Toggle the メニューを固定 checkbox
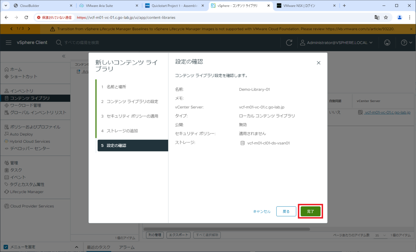 point(6,247)
